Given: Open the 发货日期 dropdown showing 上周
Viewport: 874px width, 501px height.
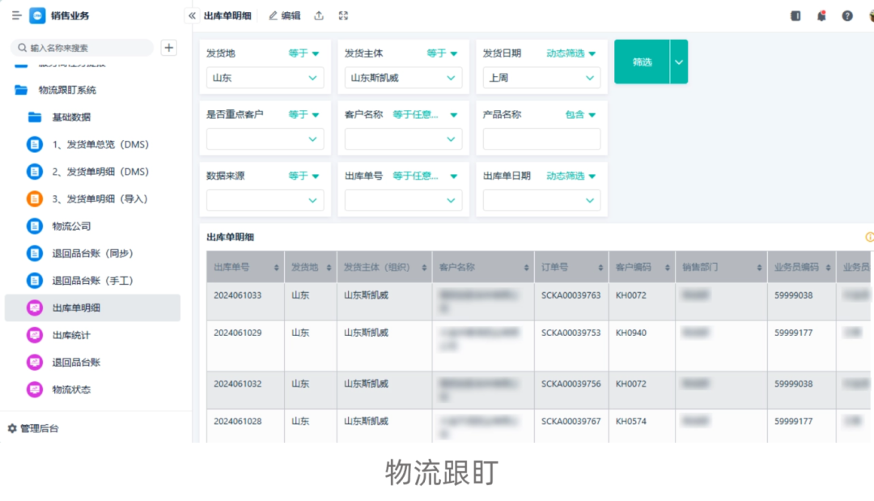Looking at the screenshot, I should 541,78.
